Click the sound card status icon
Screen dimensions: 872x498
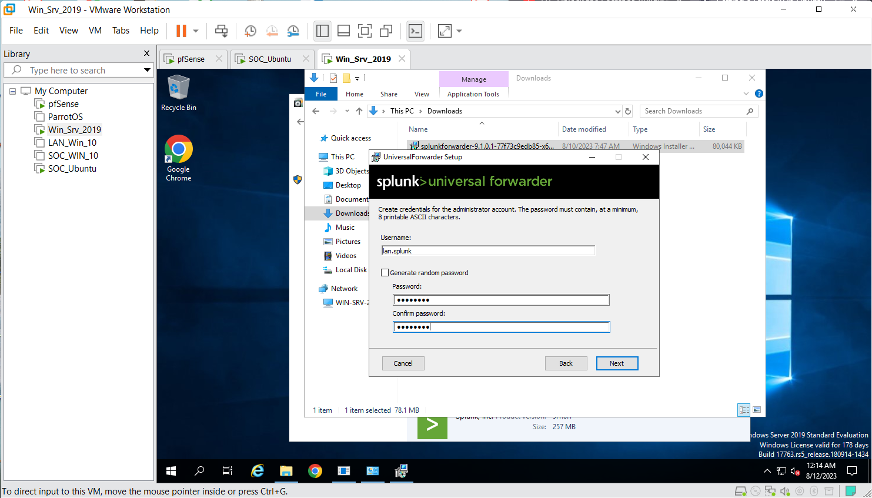pyautogui.click(x=784, y=491)
